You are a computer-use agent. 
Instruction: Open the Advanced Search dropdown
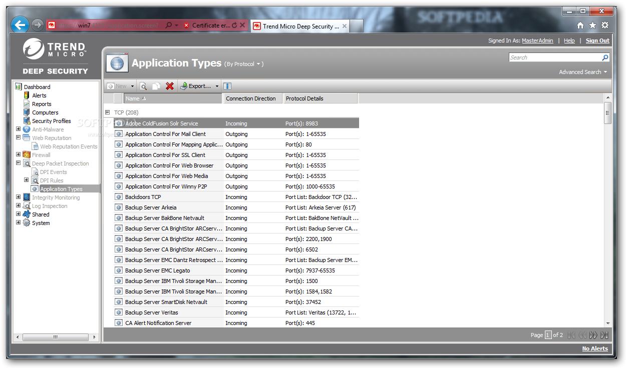click(583, 72)
